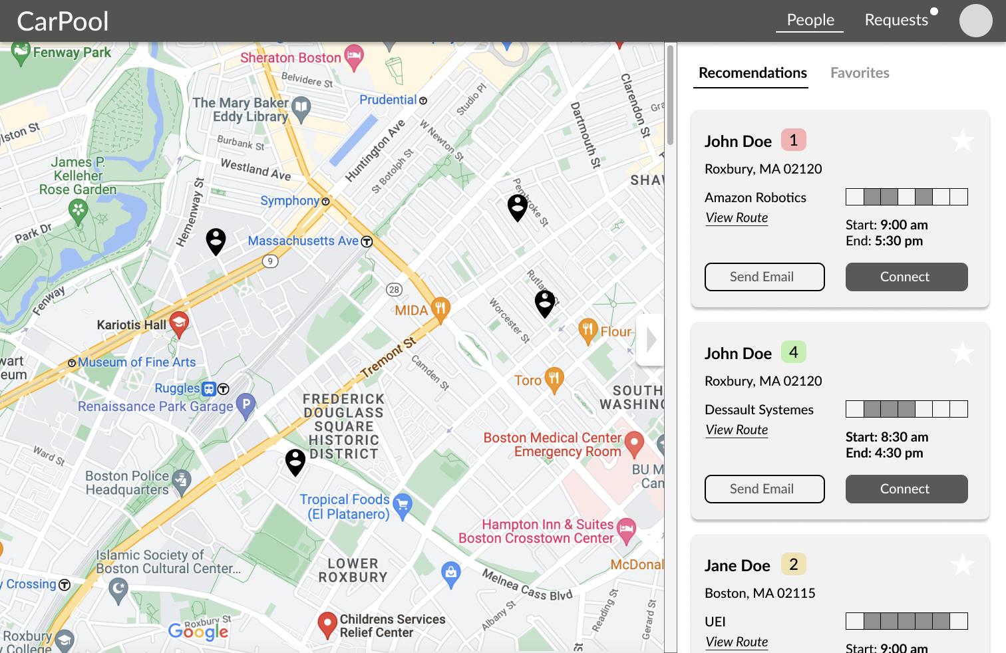Click the Renaissance Park Garage parking pin
1006x653 pixels.
point(246,406)
